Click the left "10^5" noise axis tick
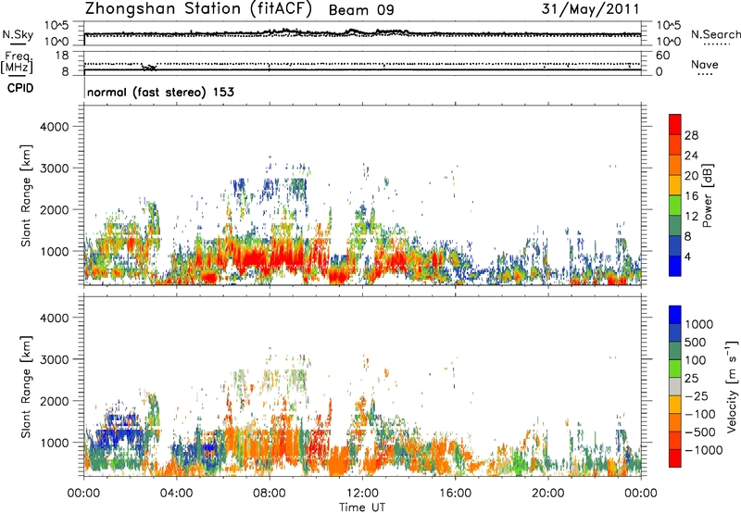This screenshot has width=741, height=513. point(57,26)
